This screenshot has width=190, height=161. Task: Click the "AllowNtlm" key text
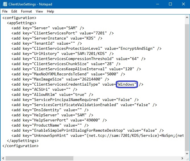coord(44,94)
